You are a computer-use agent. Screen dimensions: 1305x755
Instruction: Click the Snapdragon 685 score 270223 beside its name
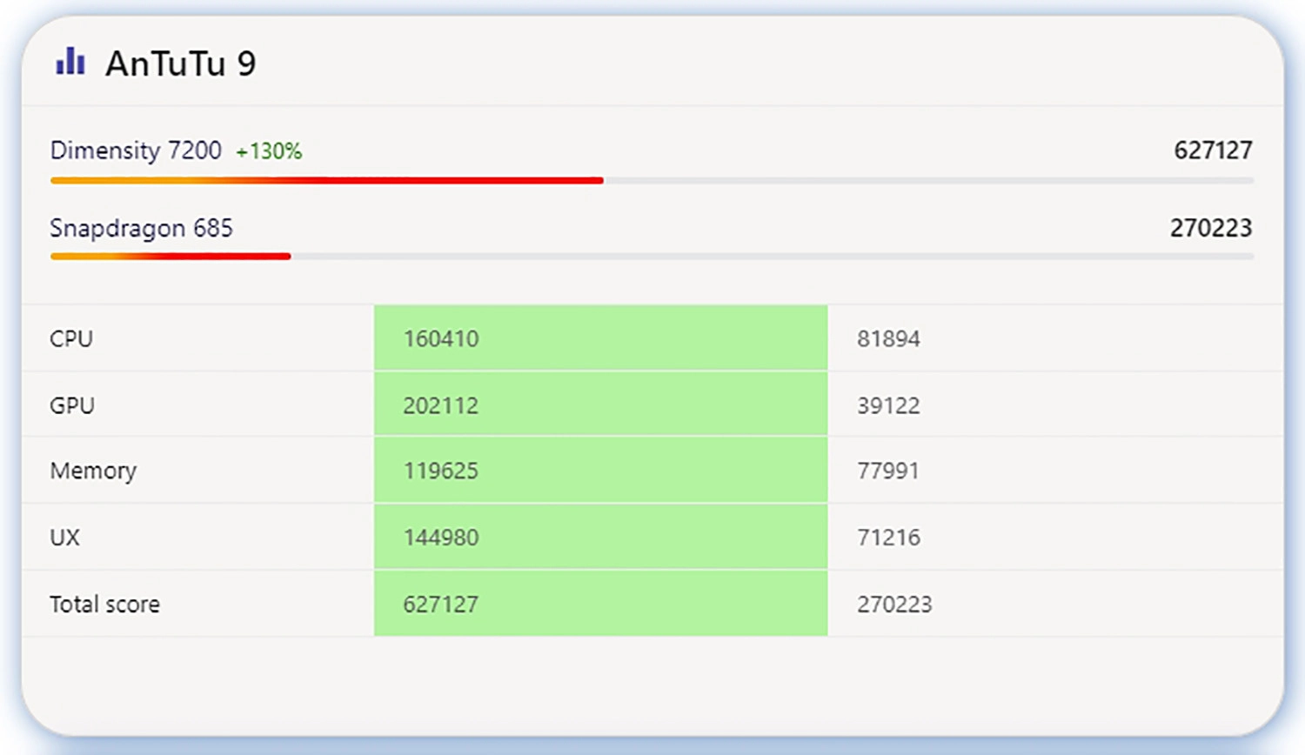pos(1210,228)
